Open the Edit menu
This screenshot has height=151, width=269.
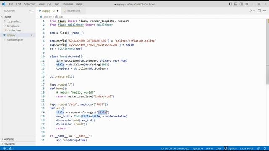point(18,4)
